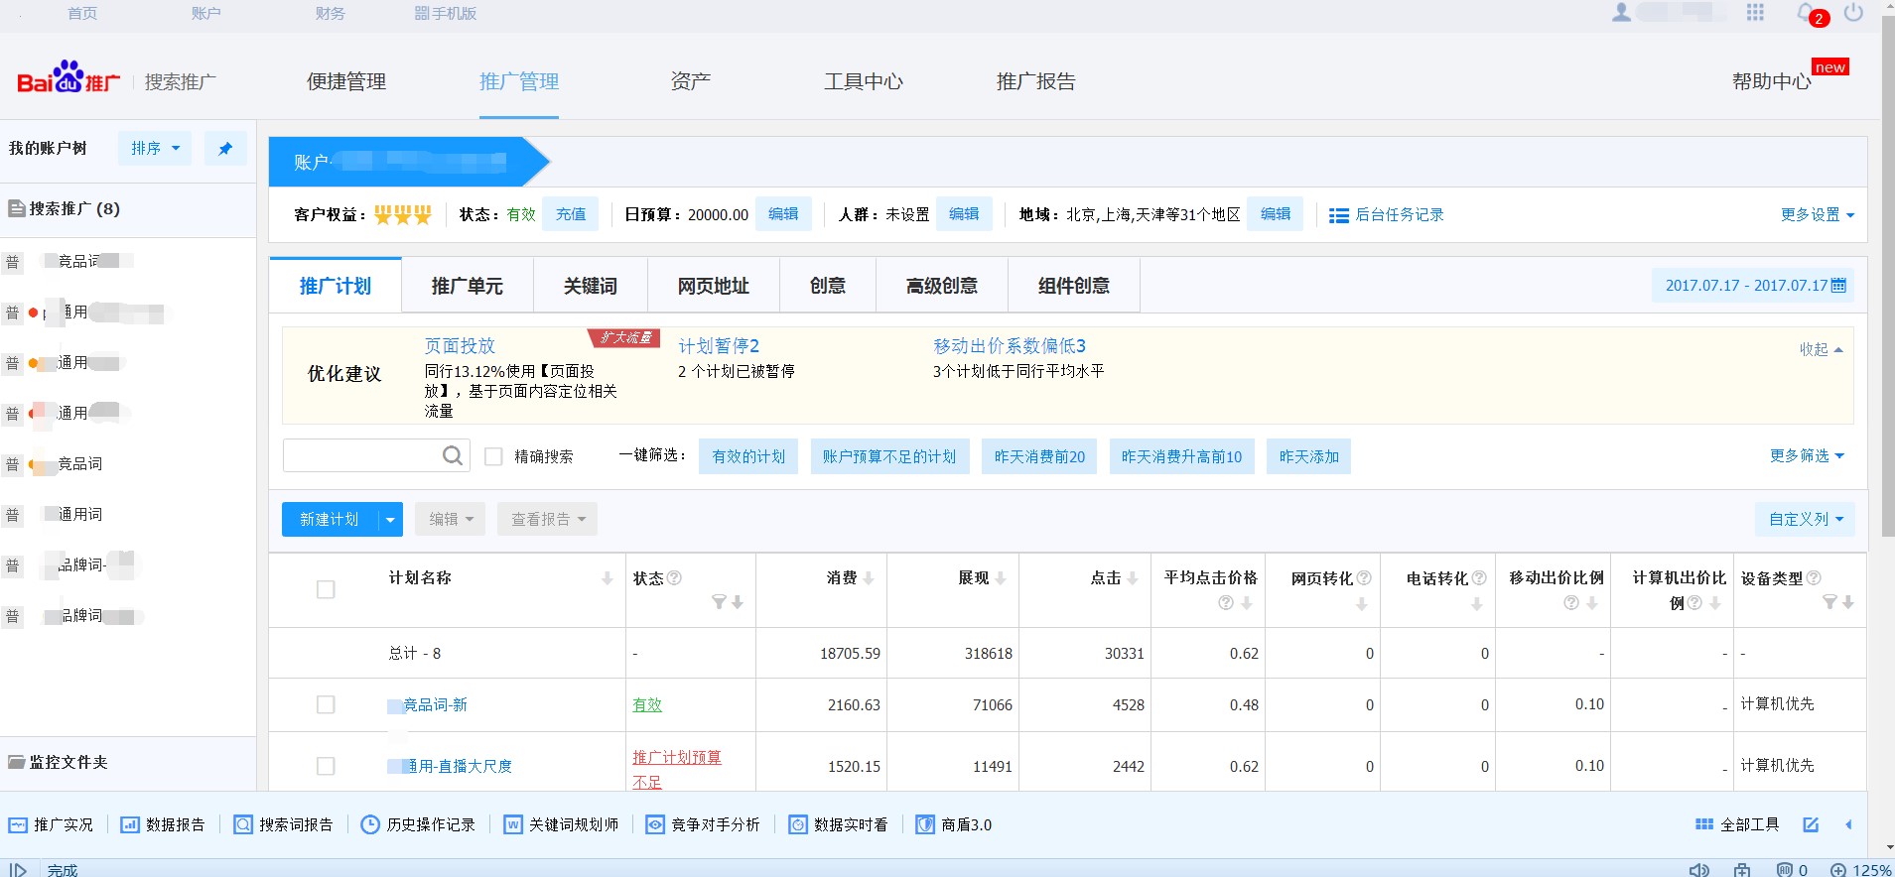1895x877 pixels.
Task: Open 全部工具 grid
Action: click(x=1737, y=824)
